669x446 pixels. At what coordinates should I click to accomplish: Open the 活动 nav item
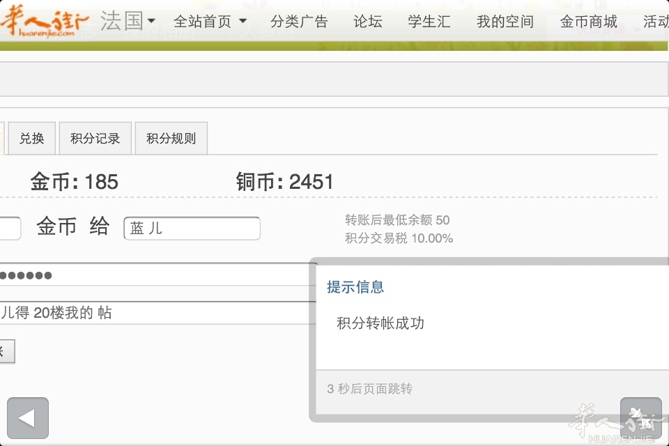pos(655,22)
